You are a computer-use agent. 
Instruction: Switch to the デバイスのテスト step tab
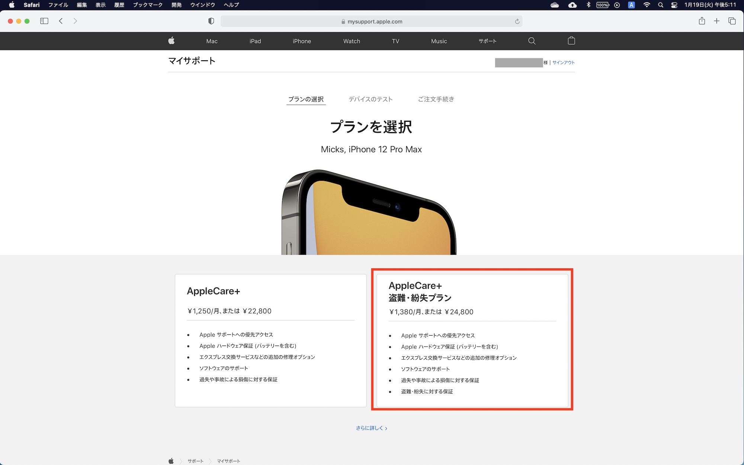pyautogui.click(x=370, y=99)
